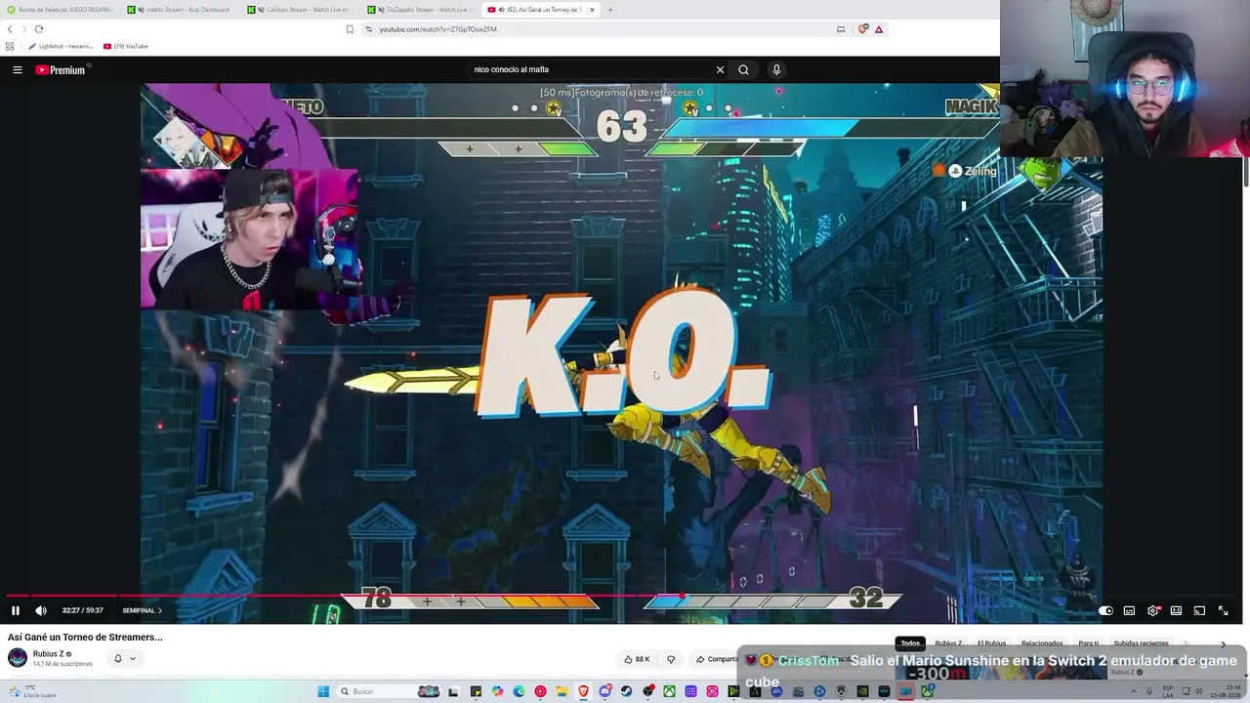This screenshot has height=703, width=1250.
Task: Clear the YouTube search query
Action: tap(720, 69)
